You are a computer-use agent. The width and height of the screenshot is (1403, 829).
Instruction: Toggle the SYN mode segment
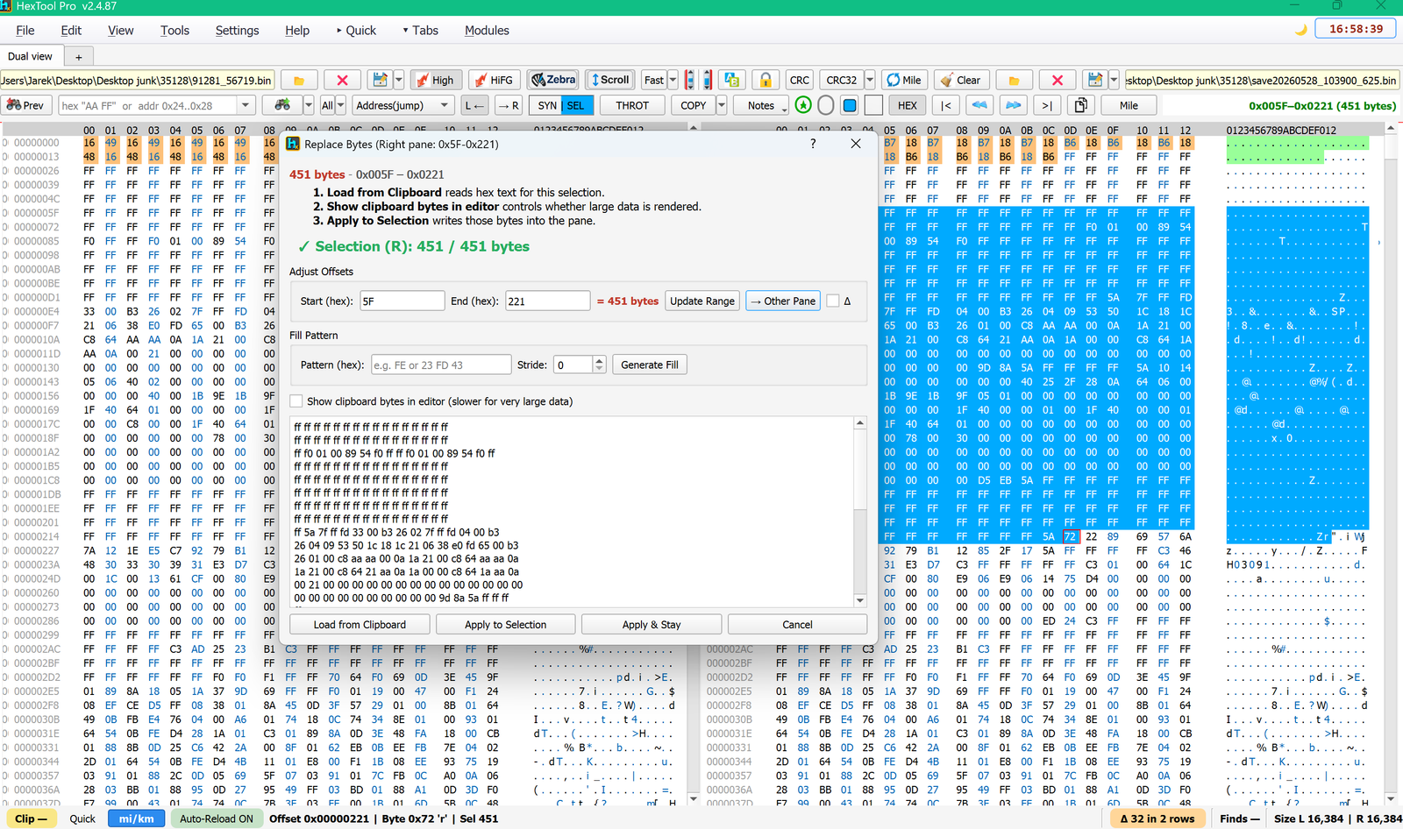click(547, 105)
